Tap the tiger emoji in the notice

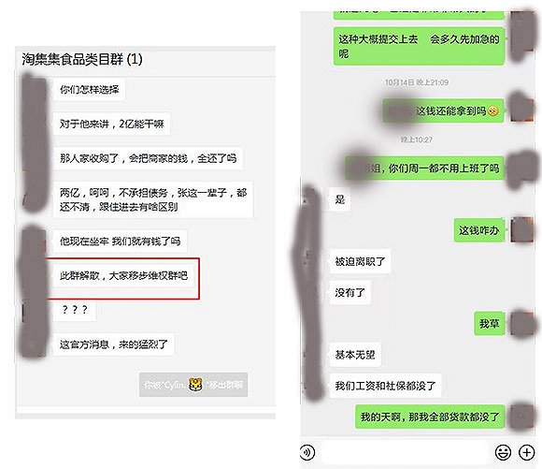point(195,385)
